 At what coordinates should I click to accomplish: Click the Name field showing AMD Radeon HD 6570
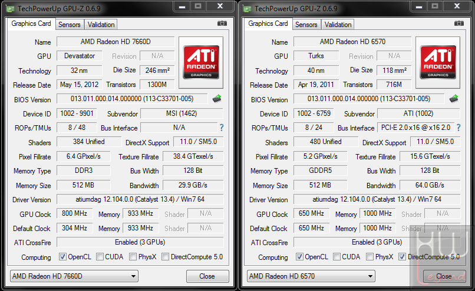click(352, 42)
